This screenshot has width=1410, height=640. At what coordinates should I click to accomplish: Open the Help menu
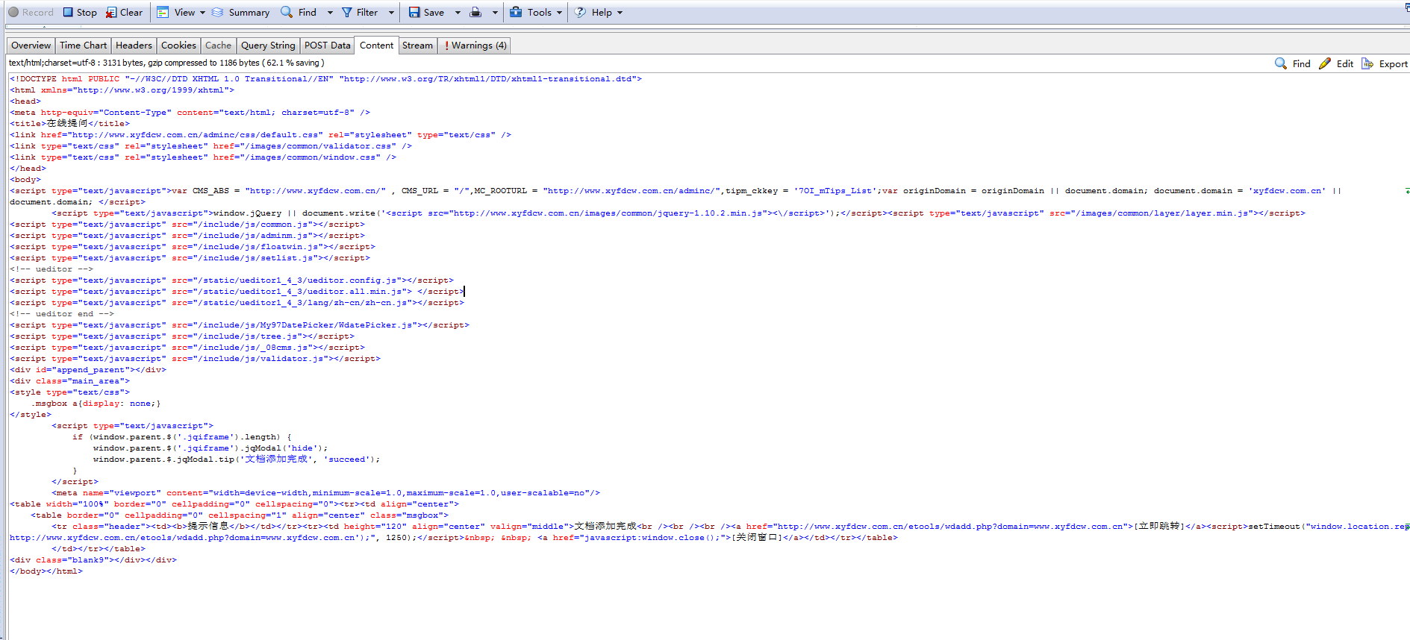click(598, 13)
